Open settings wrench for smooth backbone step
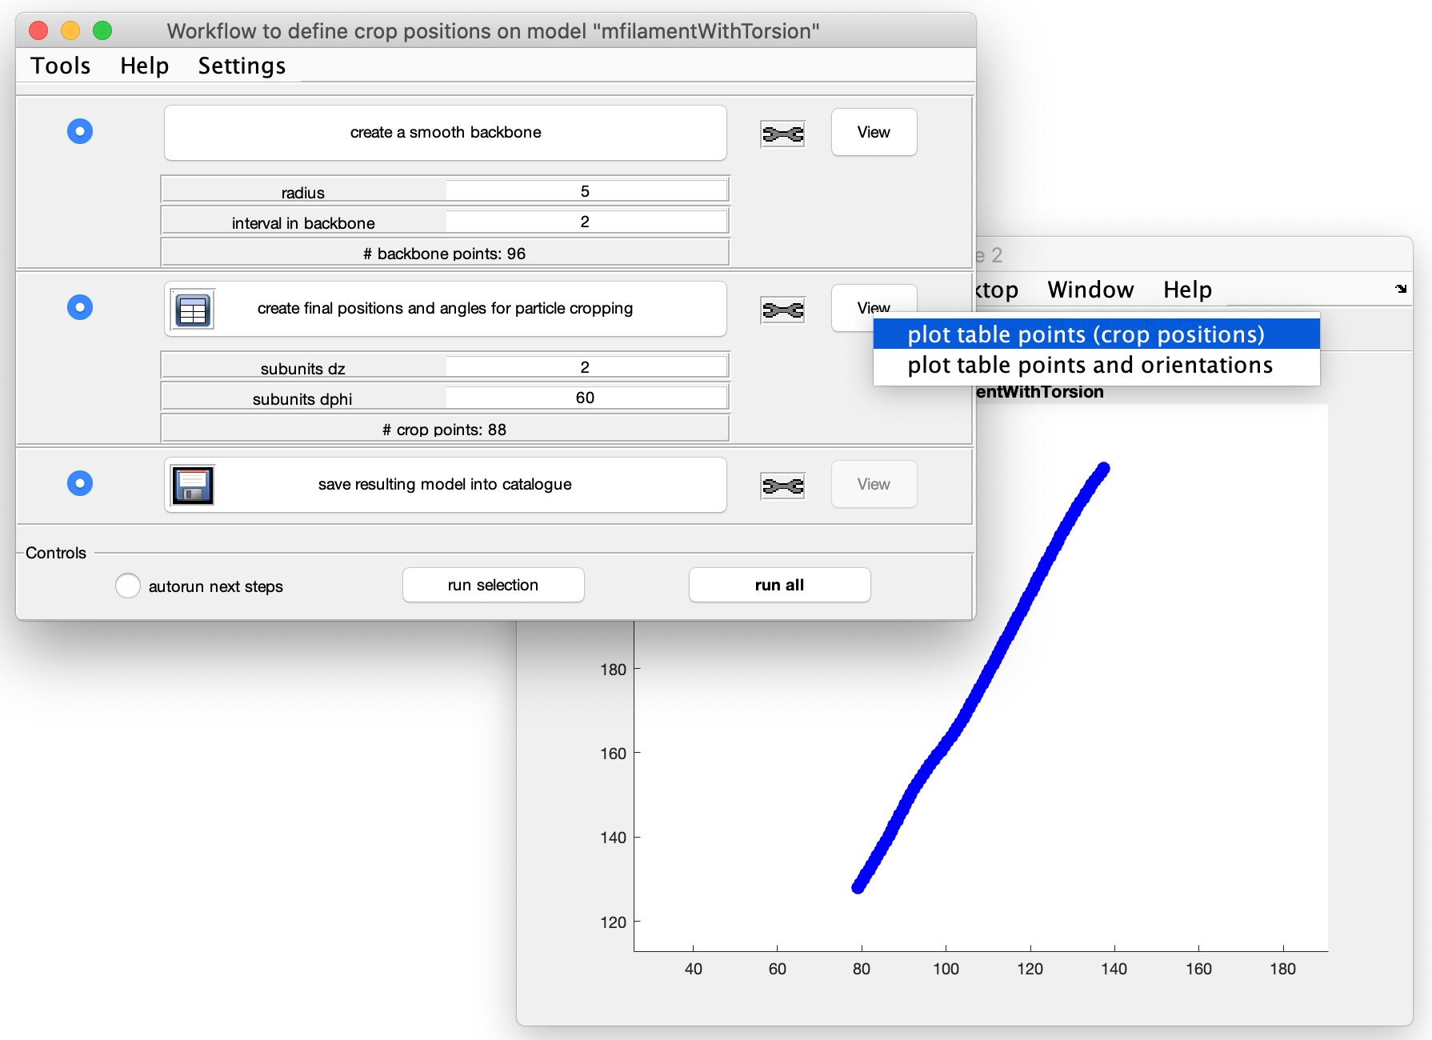The image size is (1432, 1040). click(x=782, y=134)
